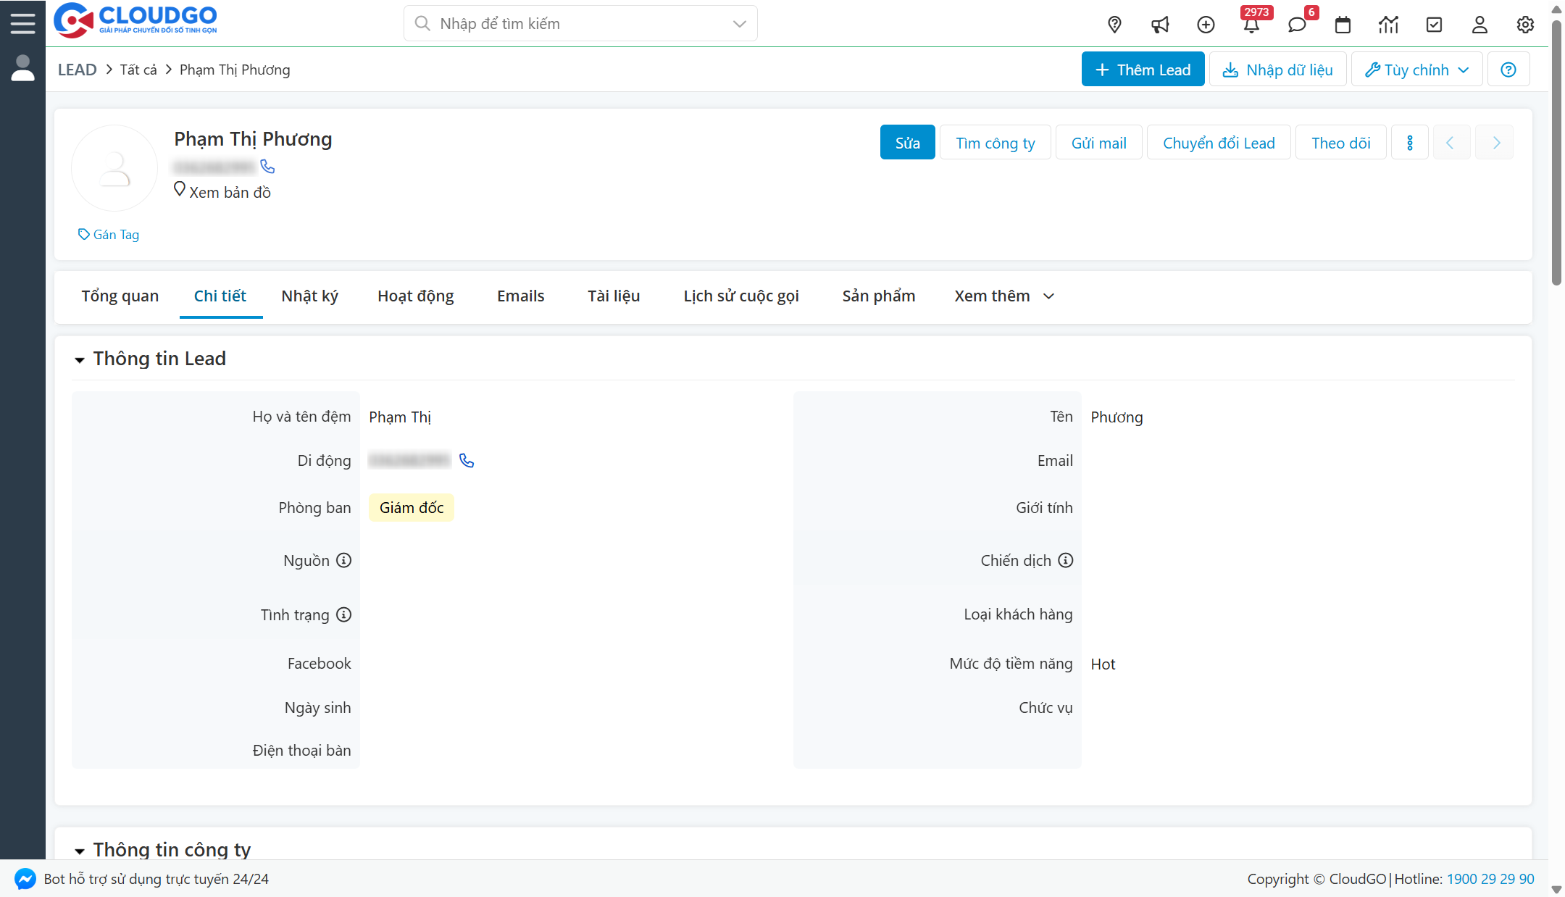This screenshot has width=1565, height=897.
Task: Click the map location pin icon
Action: pos(1114,25)
